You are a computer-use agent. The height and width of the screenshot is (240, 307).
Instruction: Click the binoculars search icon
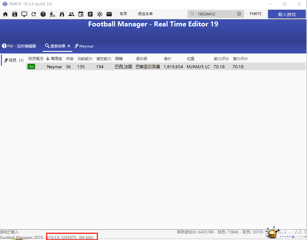coord(62,14)
